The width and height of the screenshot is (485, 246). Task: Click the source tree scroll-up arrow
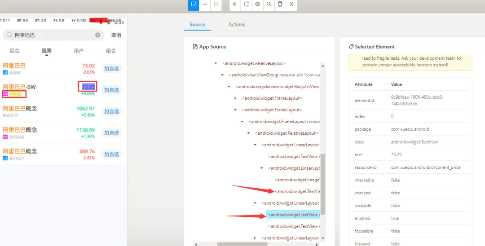[323, 66]
